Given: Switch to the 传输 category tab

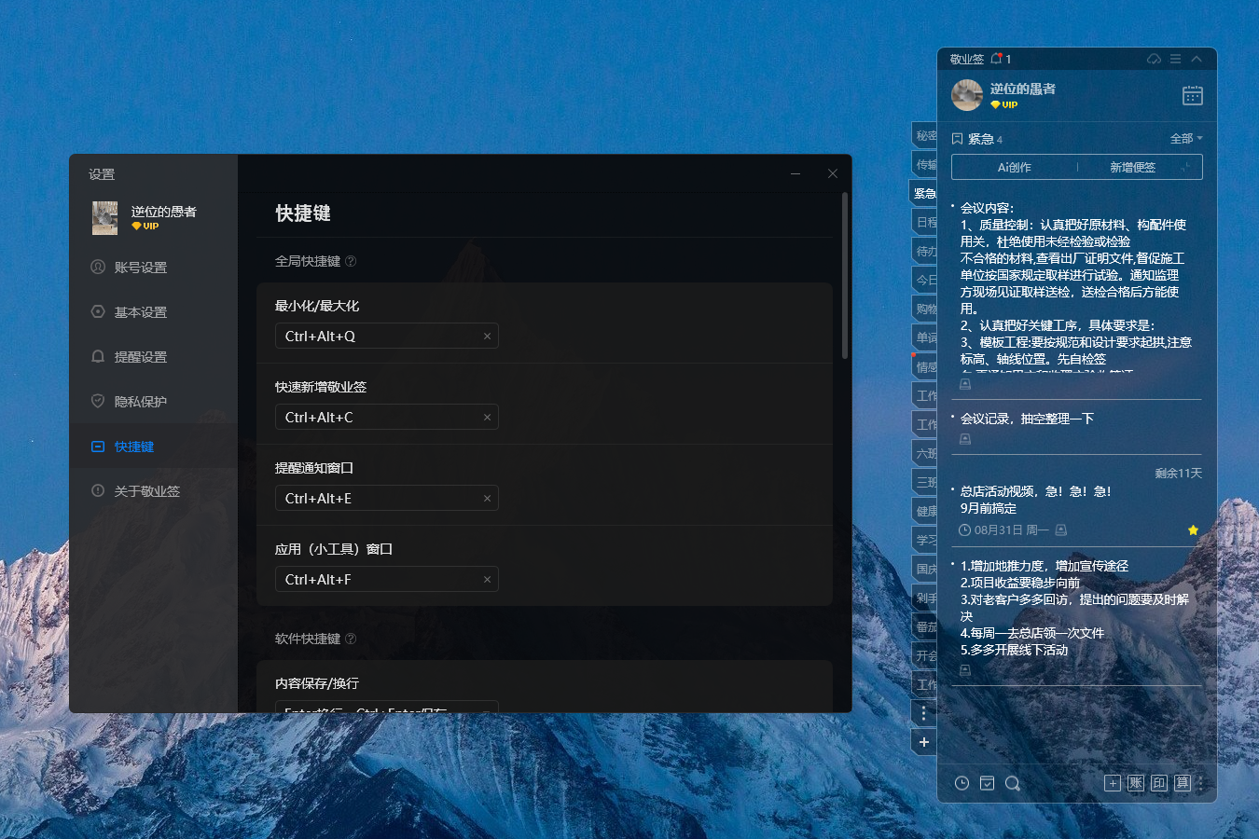Looking at the screenshot, I should 925,164.
